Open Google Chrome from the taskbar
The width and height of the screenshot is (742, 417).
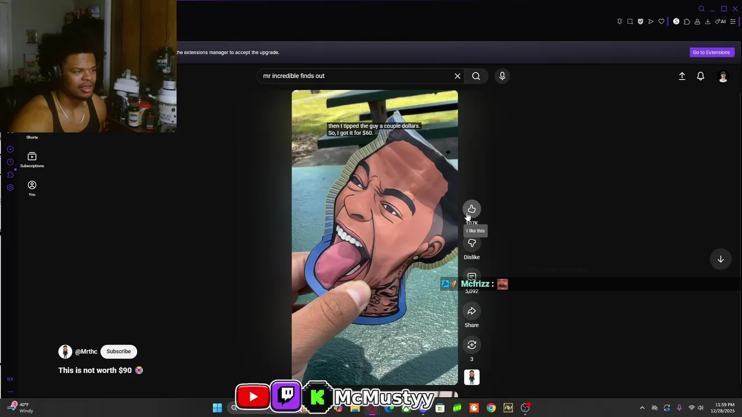click(491, 408)
